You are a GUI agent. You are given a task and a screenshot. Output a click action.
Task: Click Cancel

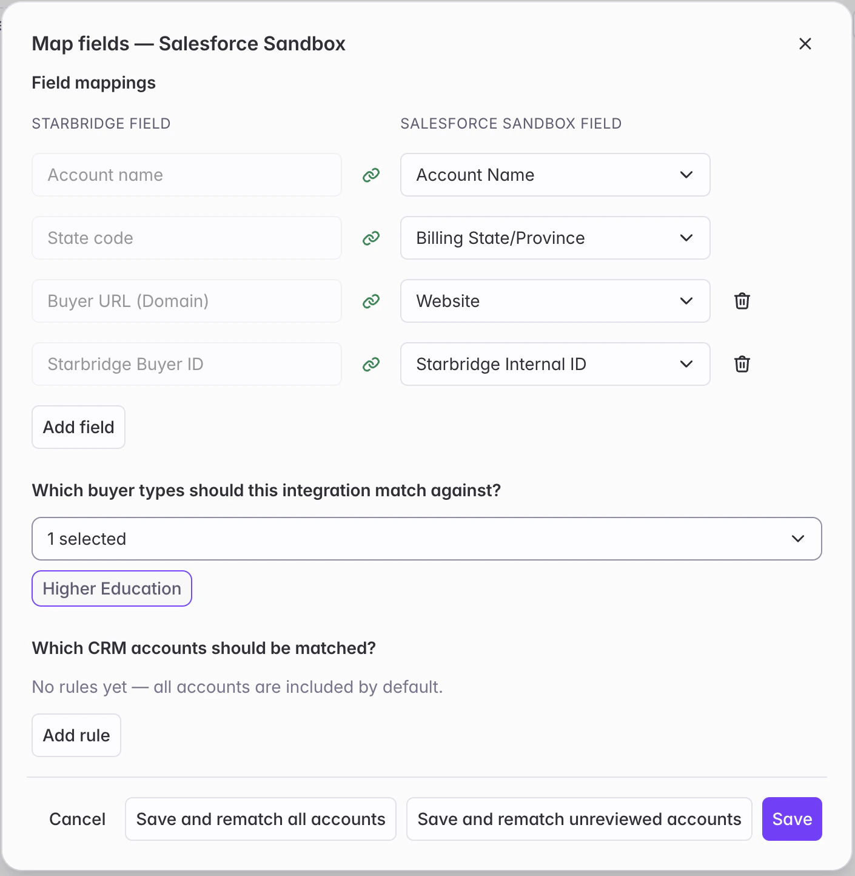point(78,819)
